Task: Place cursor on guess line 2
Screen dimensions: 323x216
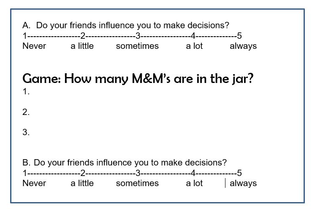Action: (x=26, y=112)
